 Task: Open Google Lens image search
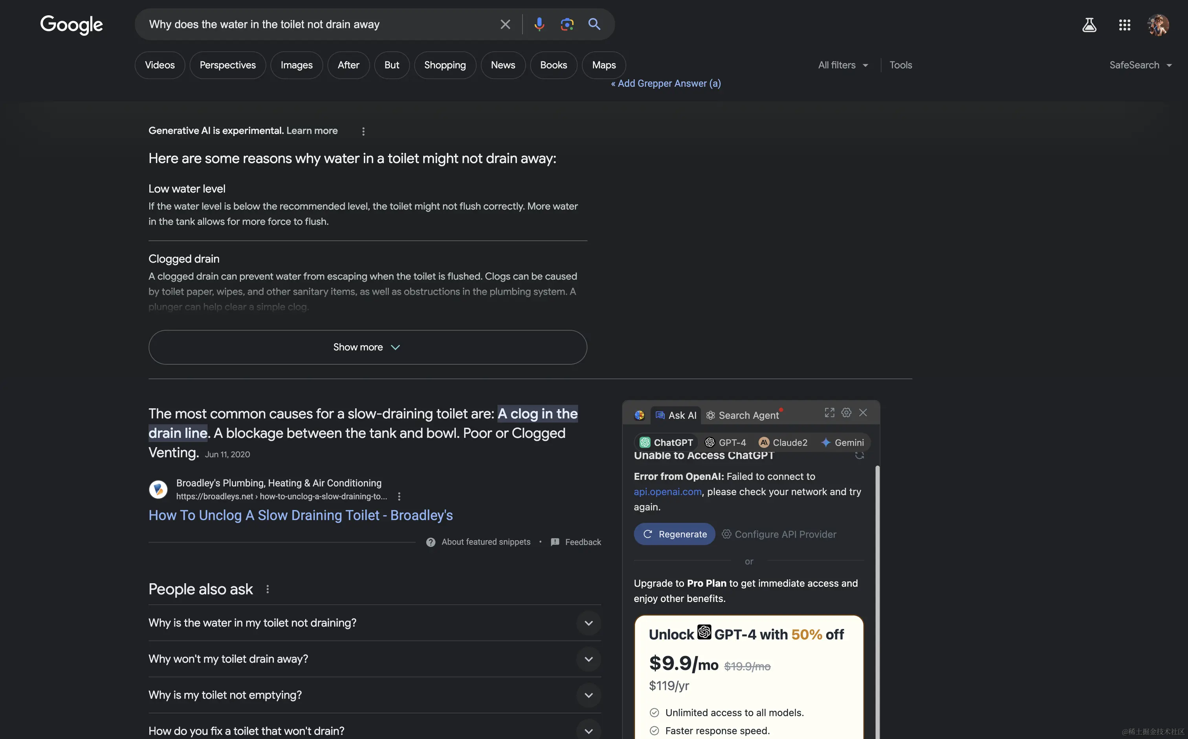point(566,24)
